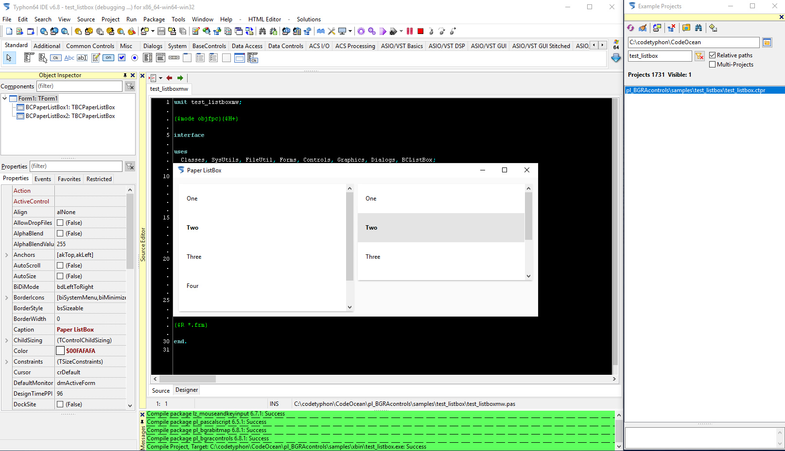Click the project name filter field test_listbox
Image resolution: width=785 pixels, height=451 pixels.
tap(660, 56)
